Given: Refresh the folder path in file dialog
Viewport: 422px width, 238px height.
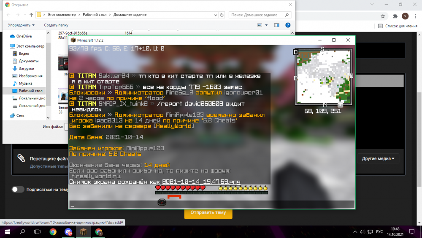Looking at the screenshot, I should [222, 15].
